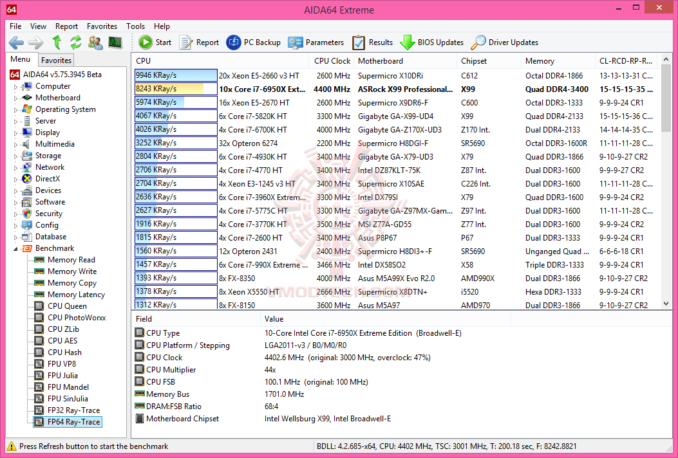Click the green Refresh icon
The width and height of the screenshot is (678, 458).
[76, 42]
